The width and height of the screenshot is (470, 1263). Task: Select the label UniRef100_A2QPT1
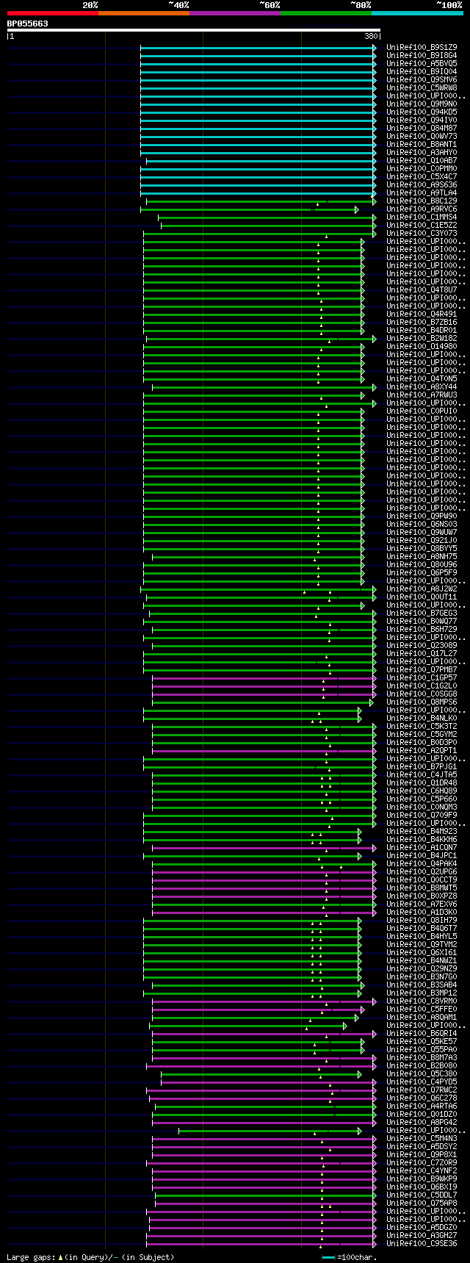(422, 750)
